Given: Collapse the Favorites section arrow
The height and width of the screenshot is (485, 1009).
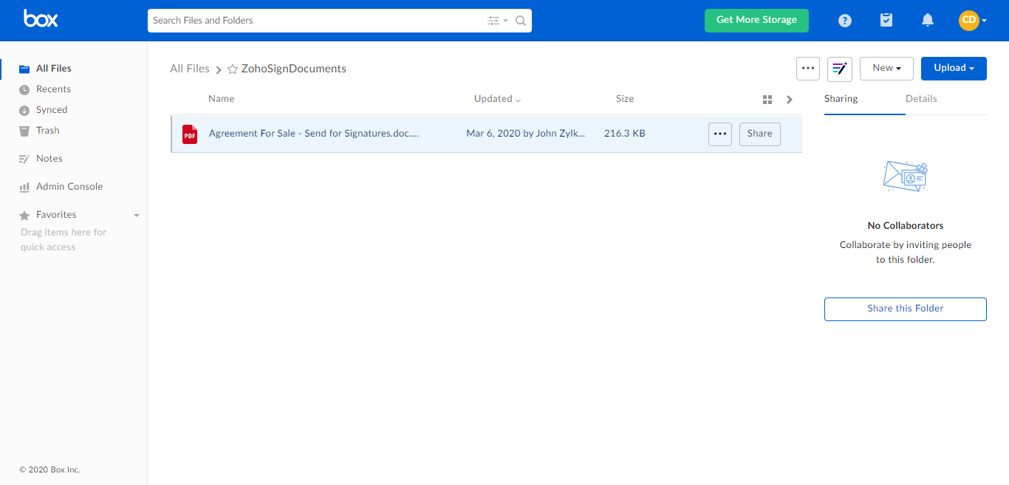Looking at the screenshot, I should [136, 216].
